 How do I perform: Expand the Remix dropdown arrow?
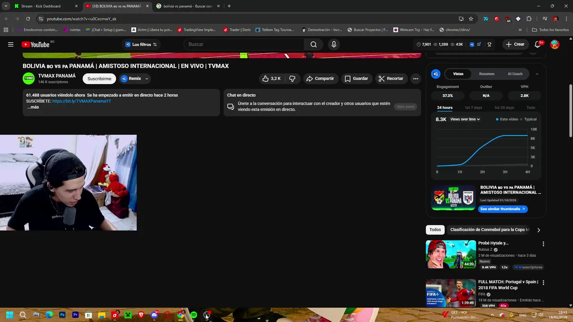pos(147,79)
